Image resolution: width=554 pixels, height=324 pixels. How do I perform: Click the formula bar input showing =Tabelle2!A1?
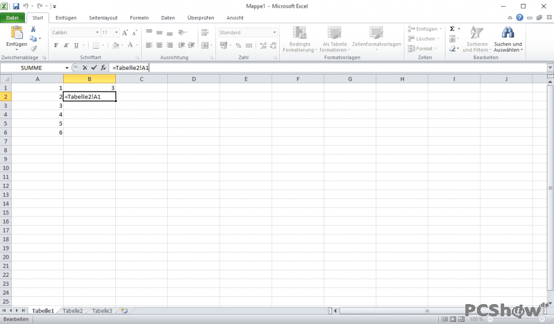click(x=328, y=68)
